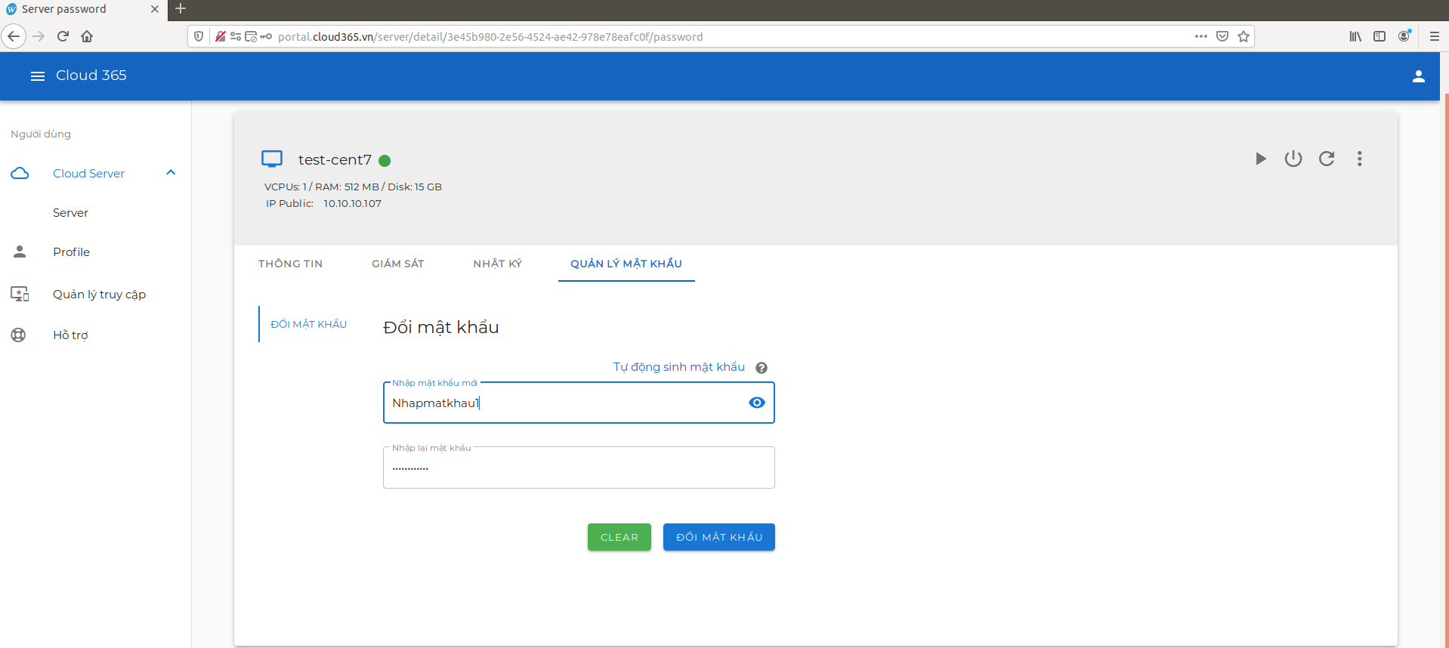Screen dimensions: 1449x648
Task: Click the saved login key icon in address bar
Action: [x=266, y=36]
